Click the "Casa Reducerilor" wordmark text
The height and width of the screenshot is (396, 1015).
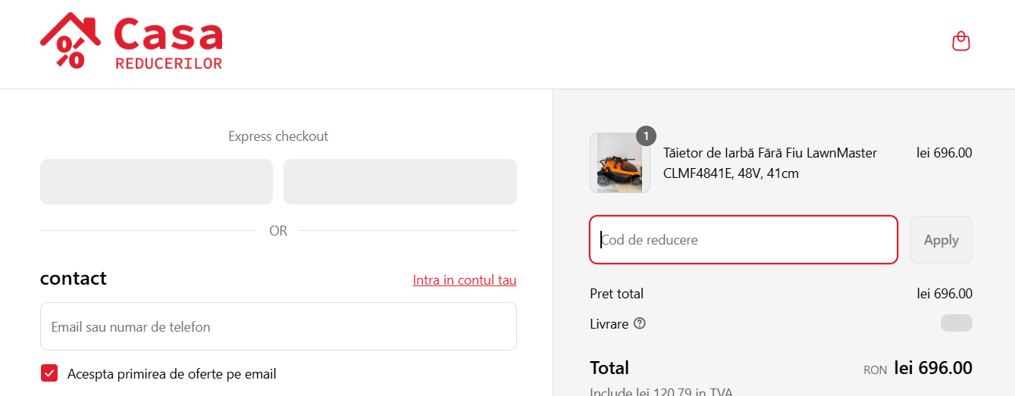pyautogui.click(x=168, y=44)
